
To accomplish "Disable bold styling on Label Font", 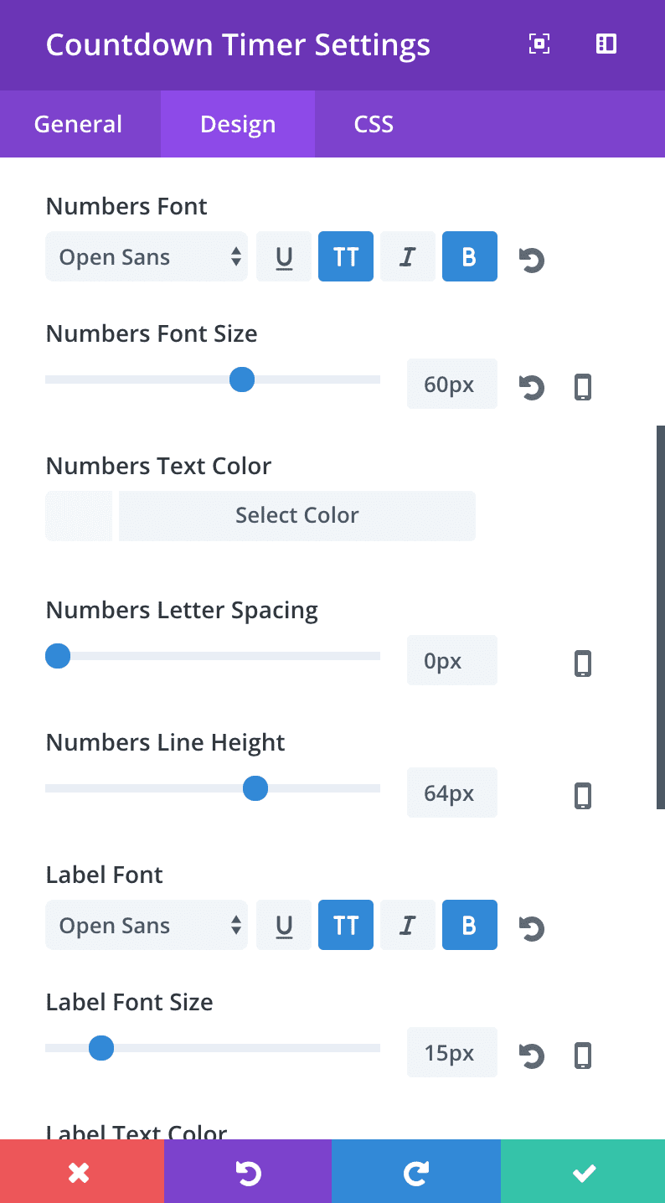I will pos(470,925).
